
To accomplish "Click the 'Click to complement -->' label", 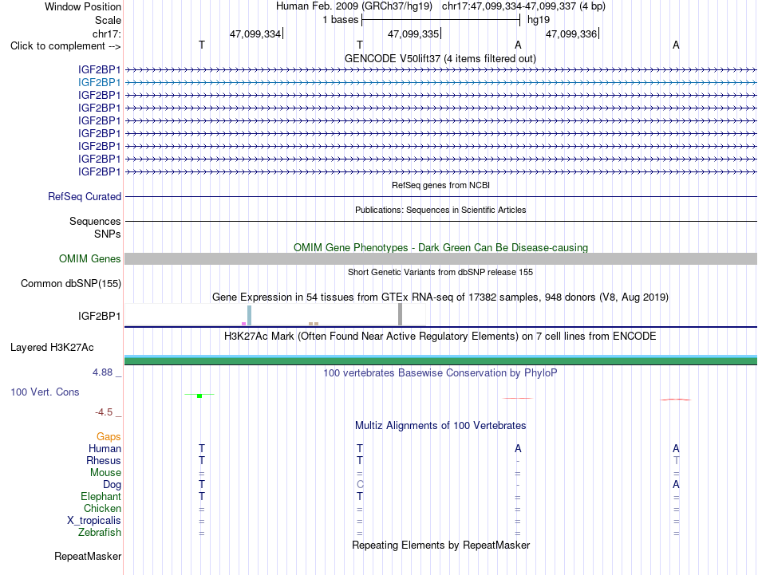I will tap(65, 46).
